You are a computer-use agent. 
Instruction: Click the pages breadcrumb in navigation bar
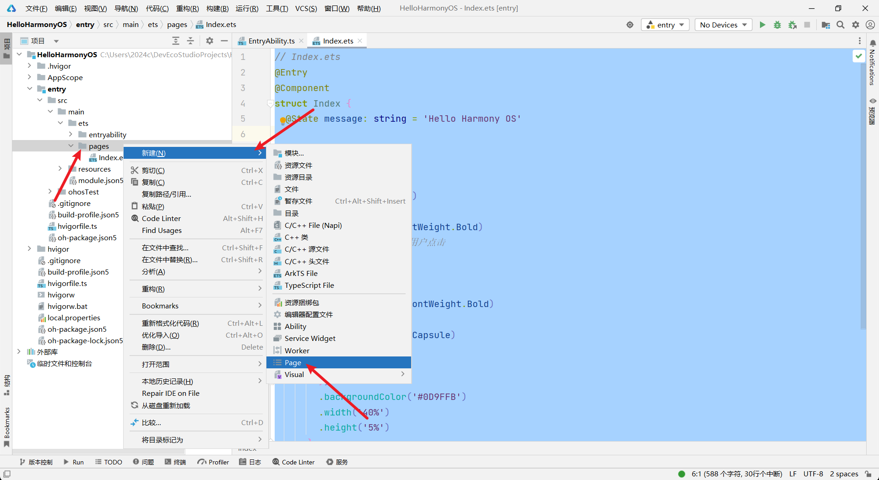pos(177,25)
